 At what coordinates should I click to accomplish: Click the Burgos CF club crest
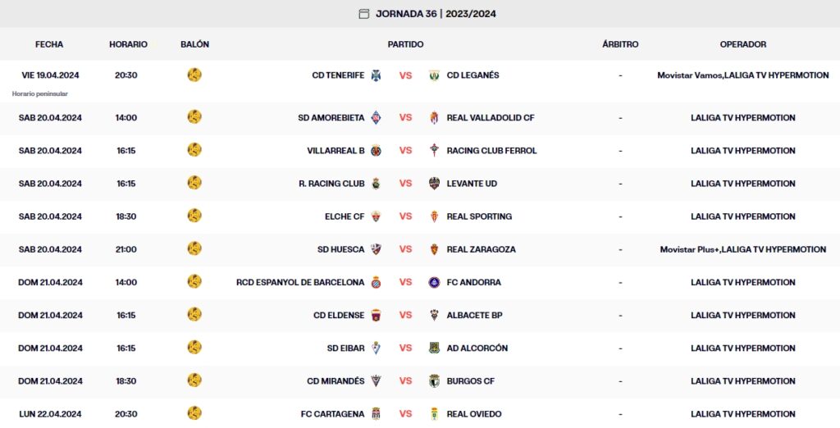[435, 380]
